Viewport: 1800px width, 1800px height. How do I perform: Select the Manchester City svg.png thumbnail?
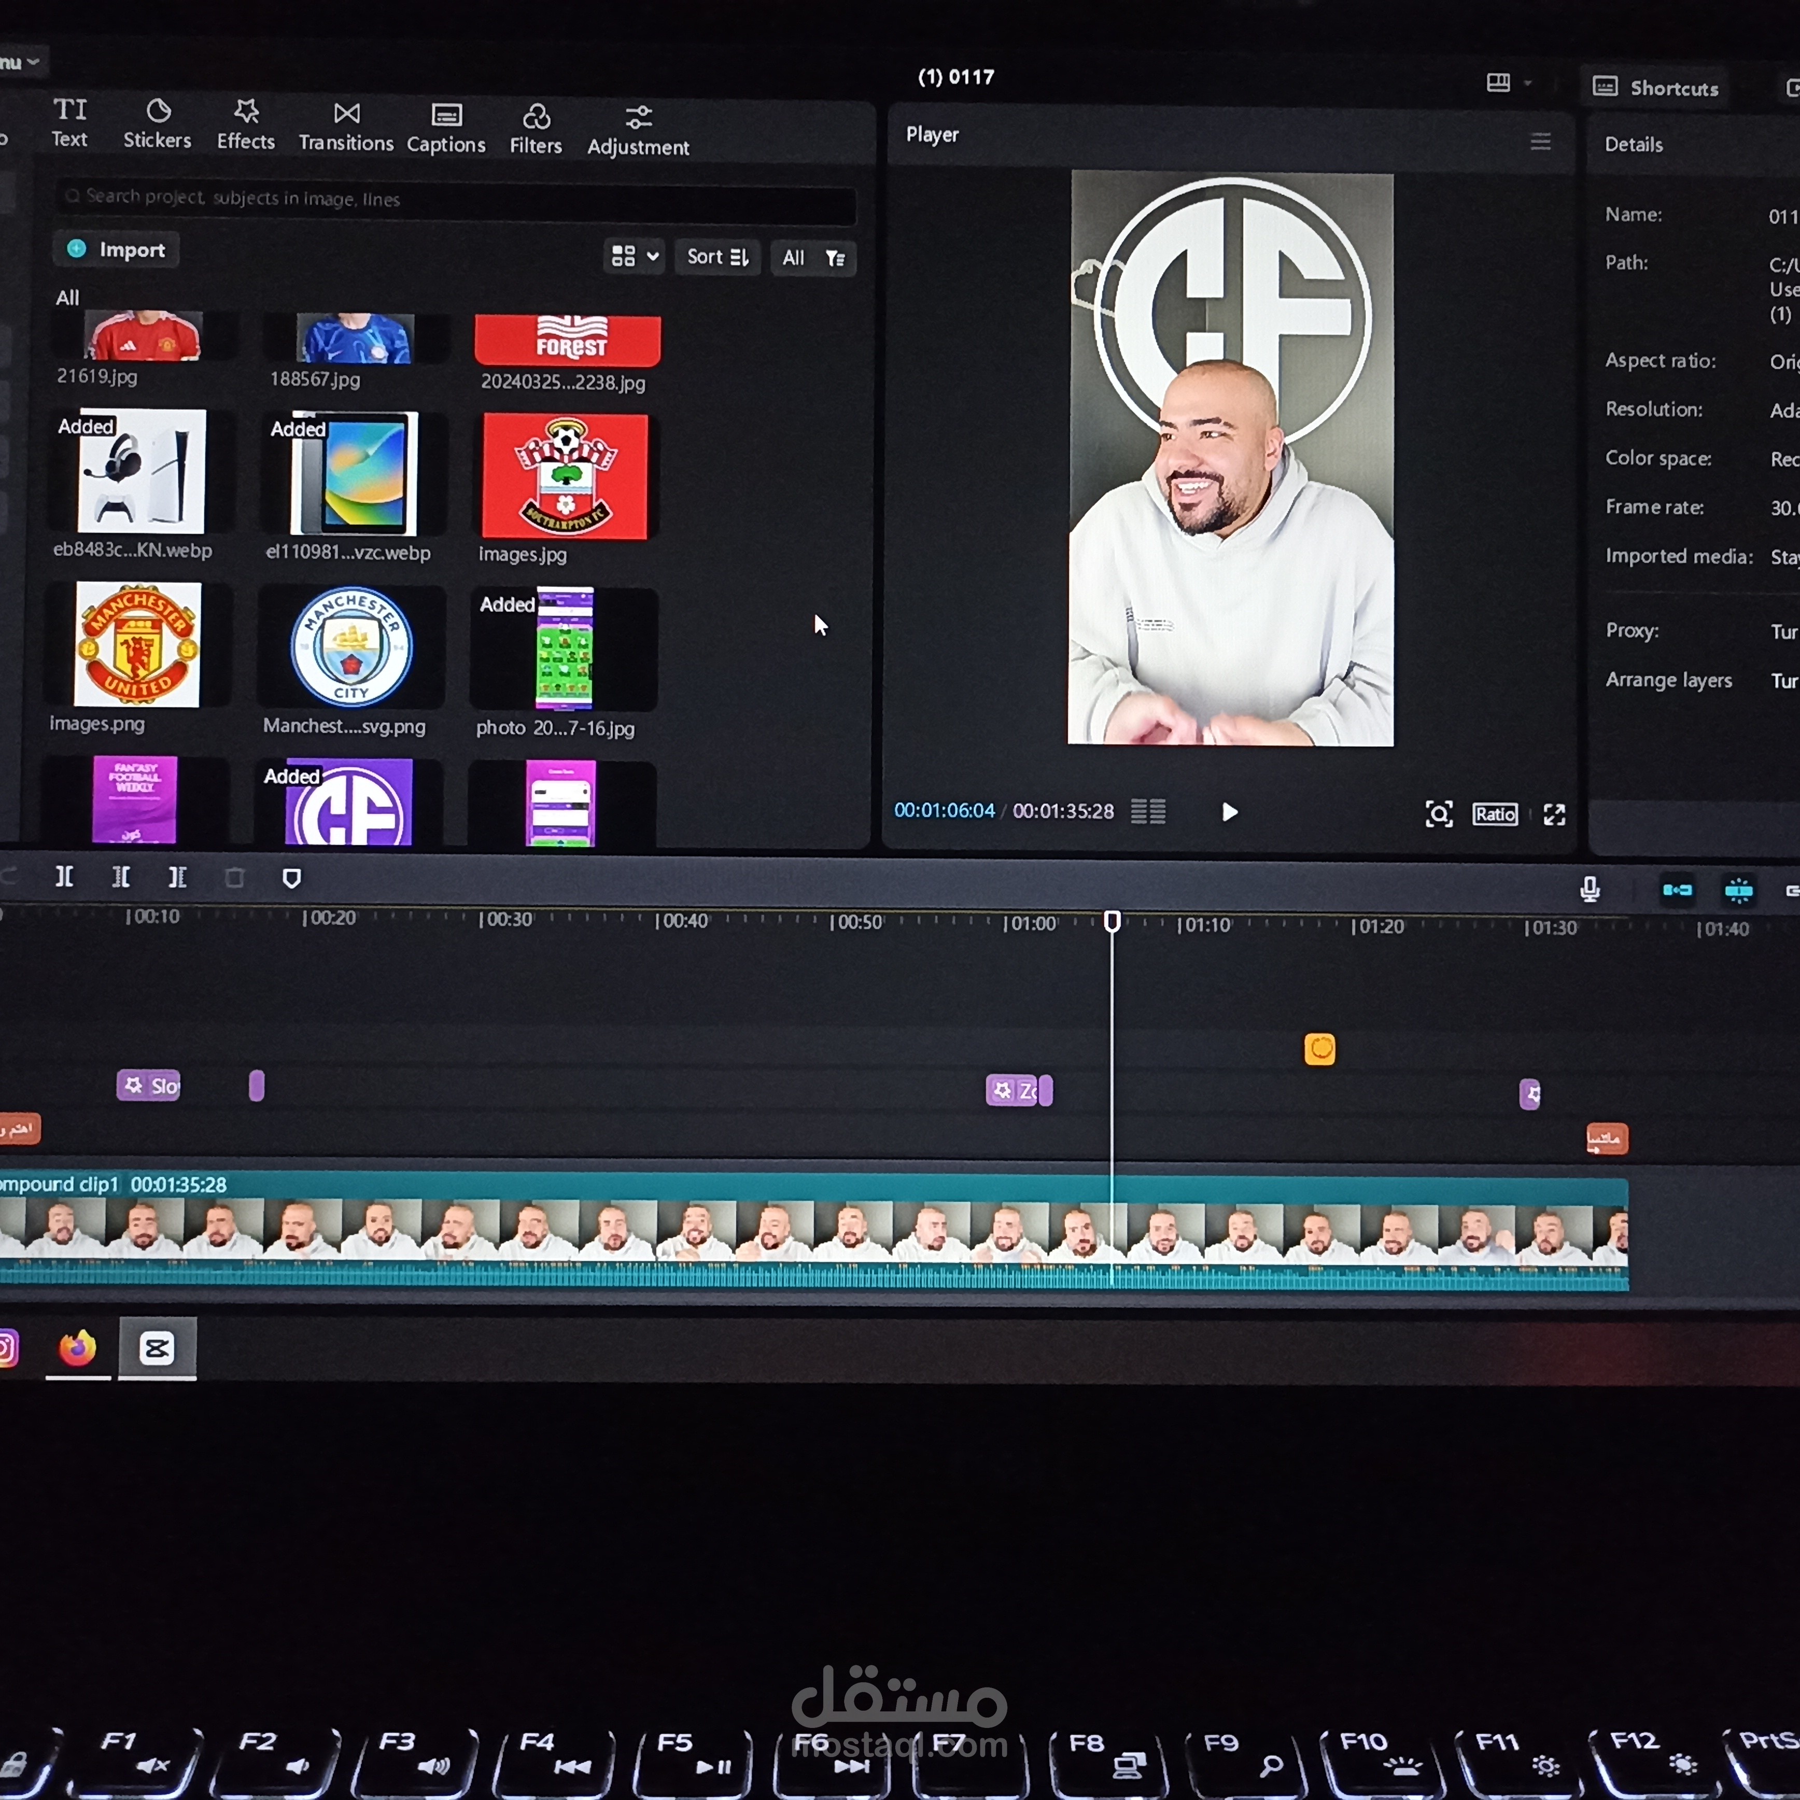(x=351, y=646)
